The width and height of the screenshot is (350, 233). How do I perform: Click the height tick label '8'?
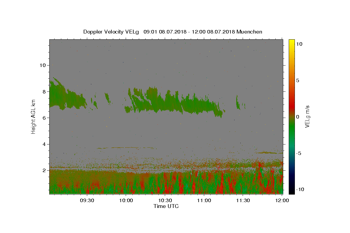pyautogui.click(x=44, y=91)
